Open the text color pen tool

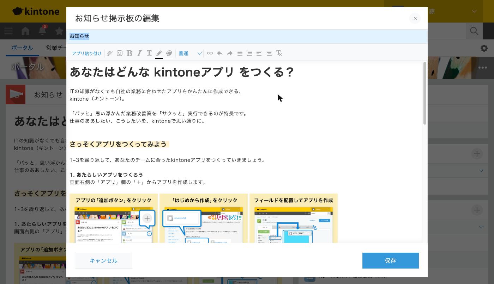pyautogui.click(x=159, y=53)
